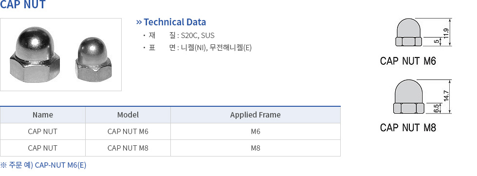Screen dimensions: 477x176
Task: Select the 11.9 dimension label
Action: [446, 33]
